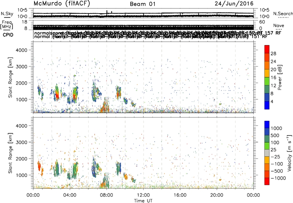293x203 pixels.
Task: Click the 12:00 time axis label
Action: coord(143,195)
